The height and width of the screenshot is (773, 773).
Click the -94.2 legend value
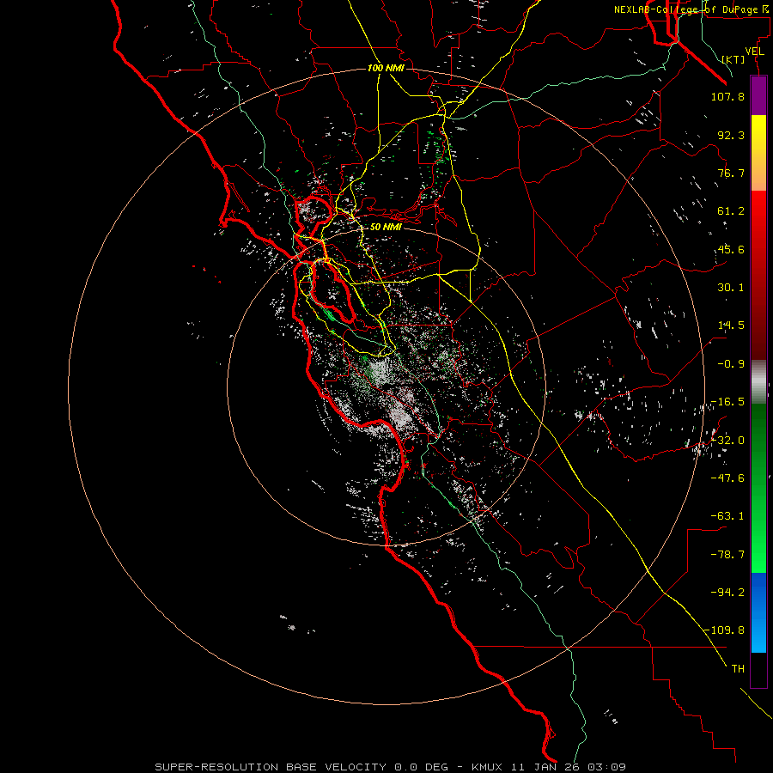pos(727,593)
